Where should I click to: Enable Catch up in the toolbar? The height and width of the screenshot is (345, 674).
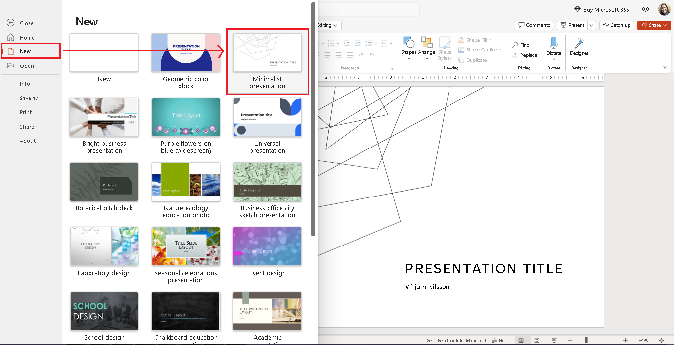[x=617, y=25]
